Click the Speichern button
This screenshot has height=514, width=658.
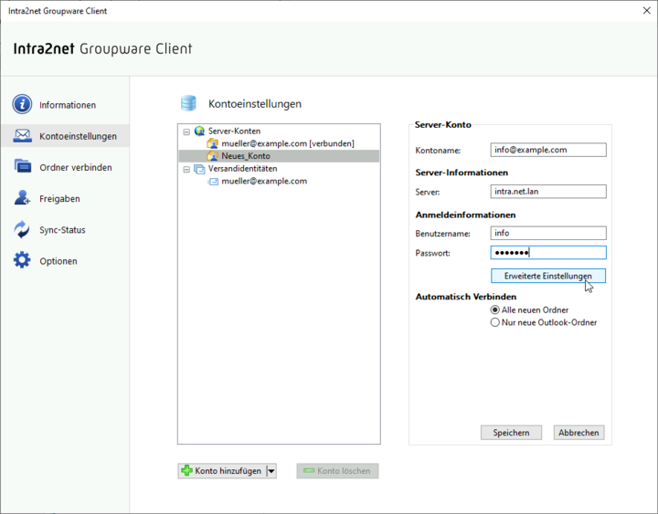click(x=511, y=433)
